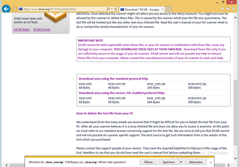Click '184 Bytes' under https eicar_com.zip
The height and width of the screenshot is (167, 239).
pos(153,102)
